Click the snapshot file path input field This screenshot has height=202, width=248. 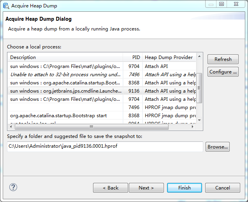(x=105, y=147)
